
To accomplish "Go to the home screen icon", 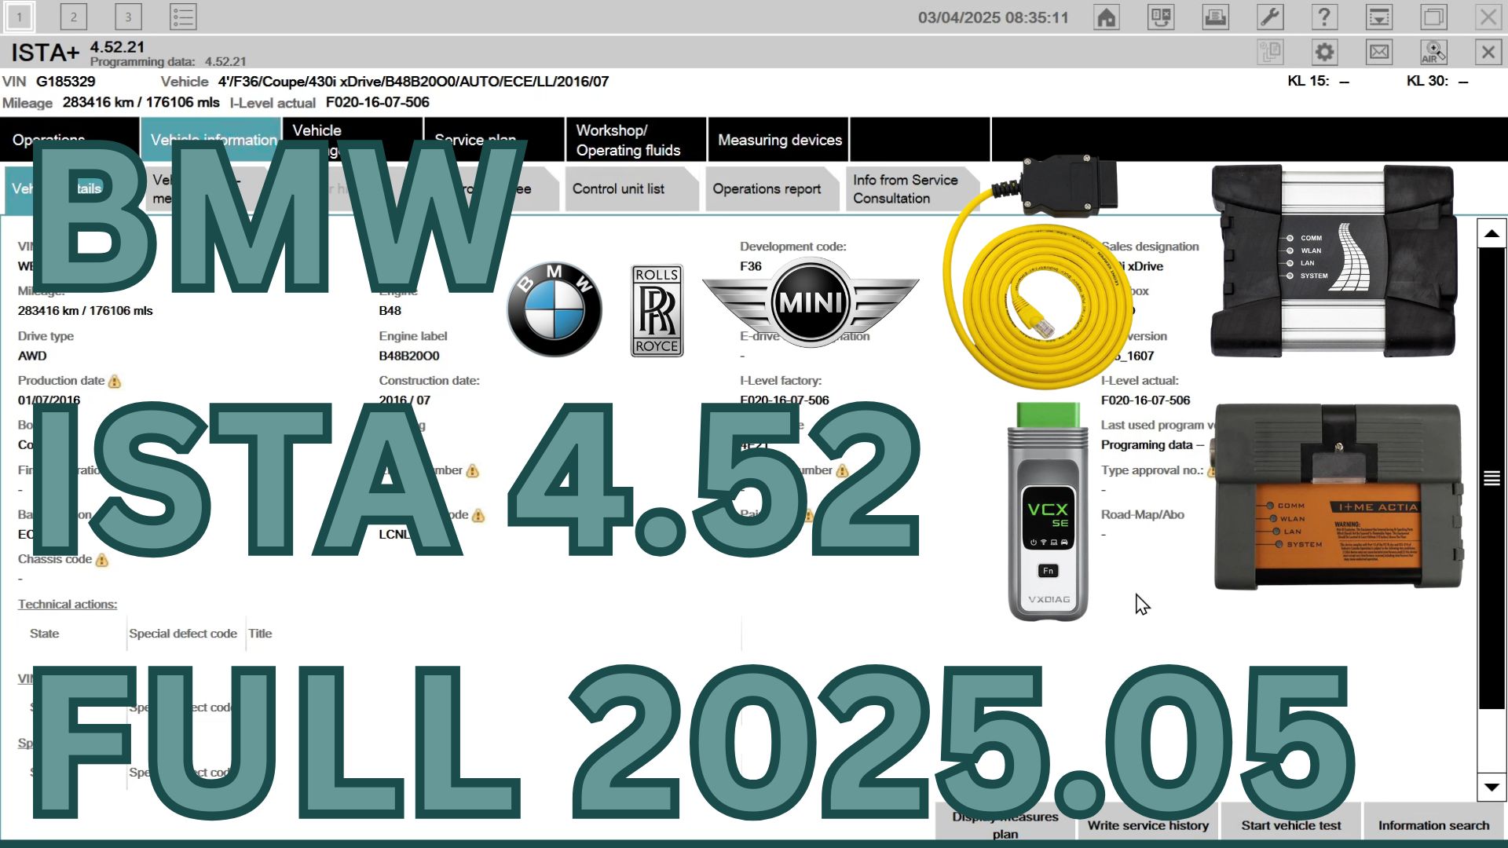I will (x=1107, y=17).
